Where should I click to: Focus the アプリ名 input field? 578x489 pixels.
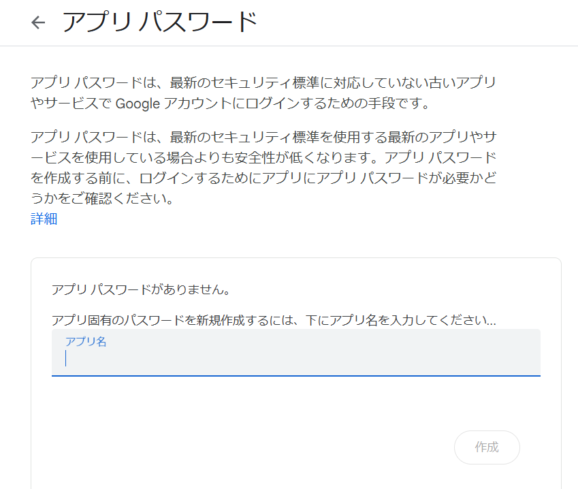coord(296,353)
